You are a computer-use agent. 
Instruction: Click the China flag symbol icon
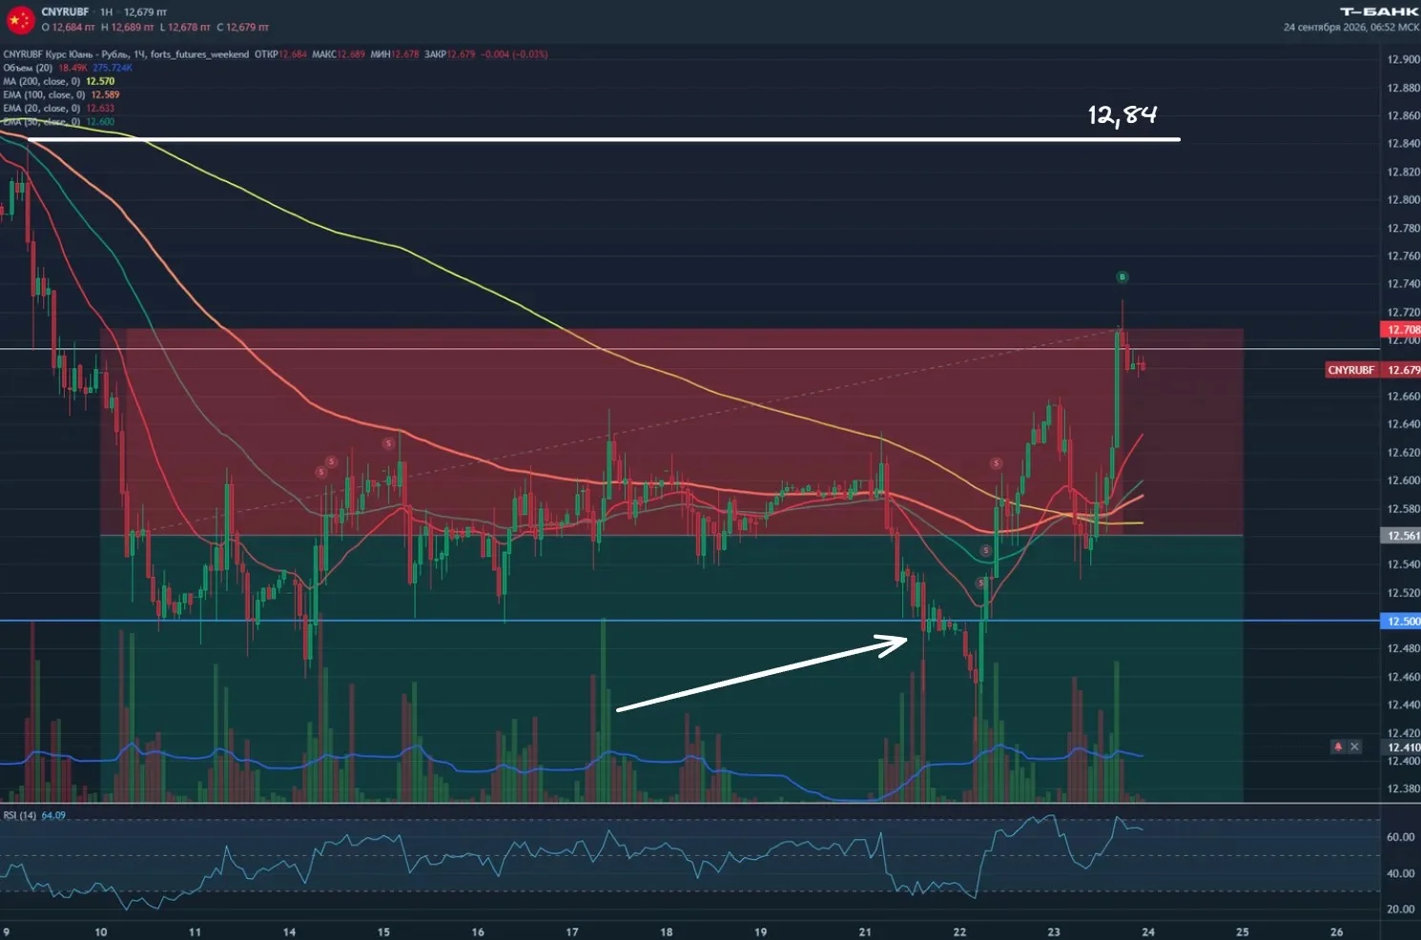(x=20, y=19)
